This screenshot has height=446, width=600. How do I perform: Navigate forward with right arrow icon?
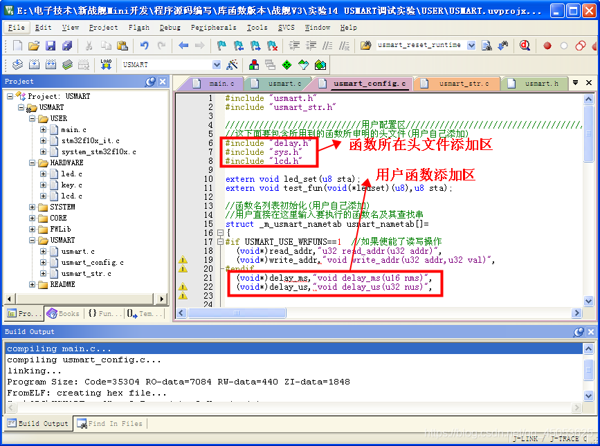click(x=200, y=46)
